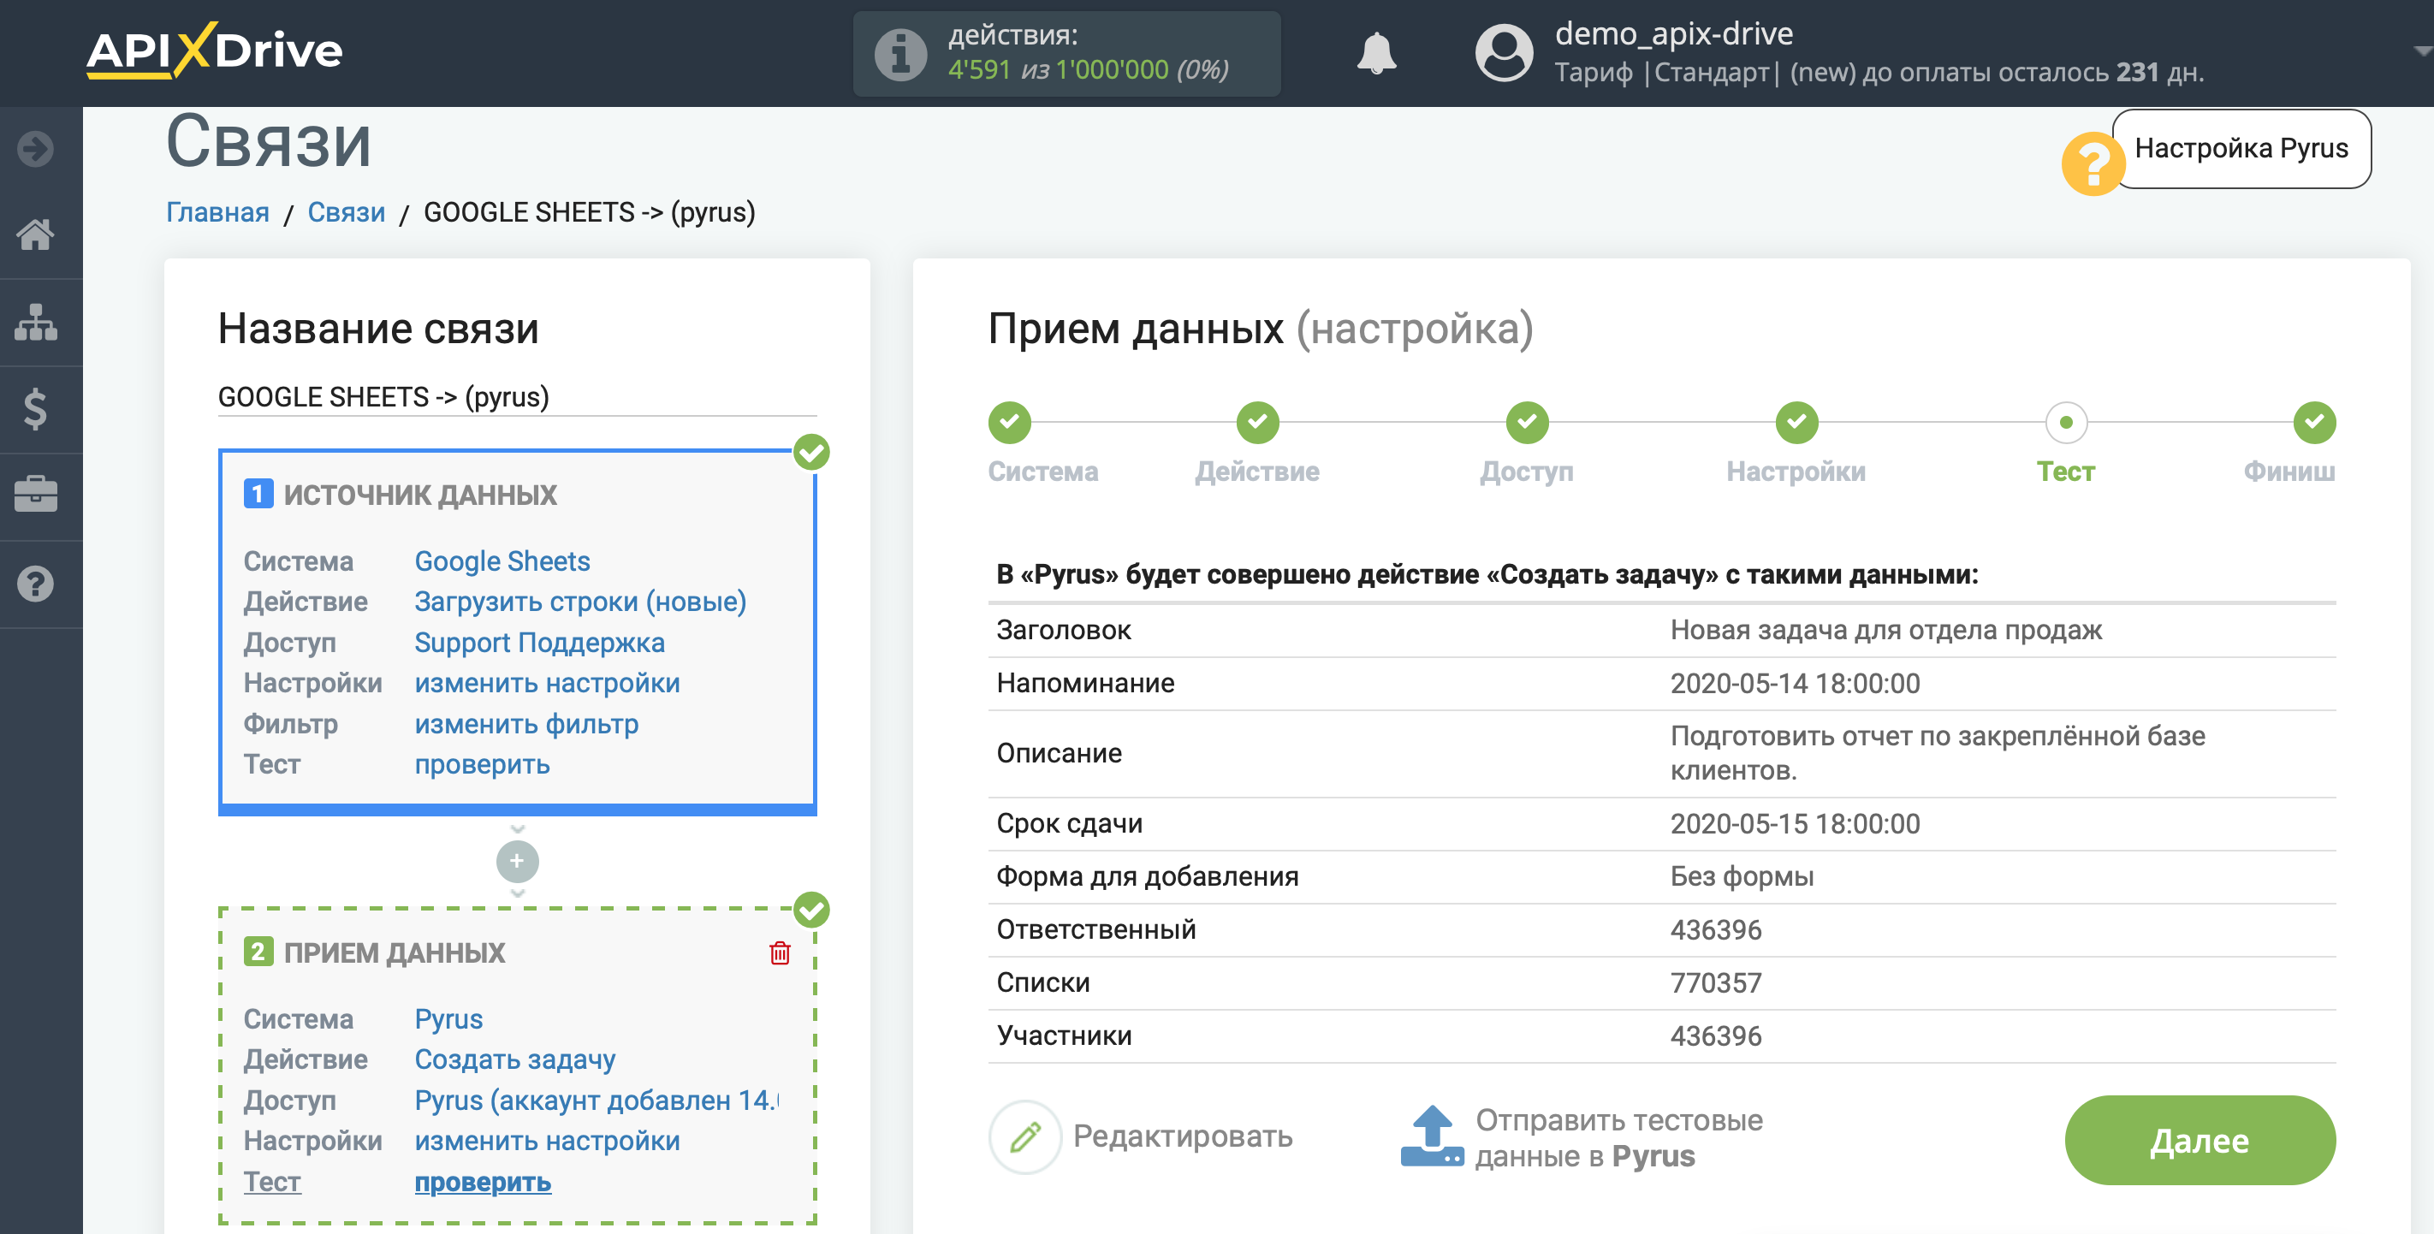Select the Списки value 770357
This screenshot has width=2434, height=1234.
pyautogui.click(x=1715, y=982)
